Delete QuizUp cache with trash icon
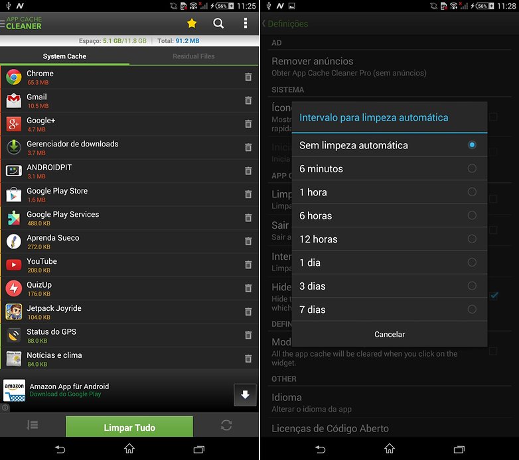Viewport: 519px width, 460px height. pos(248,288)
